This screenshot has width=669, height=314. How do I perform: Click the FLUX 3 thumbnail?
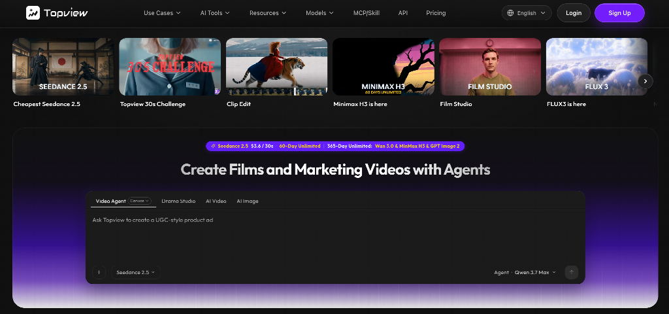(596, 67)
